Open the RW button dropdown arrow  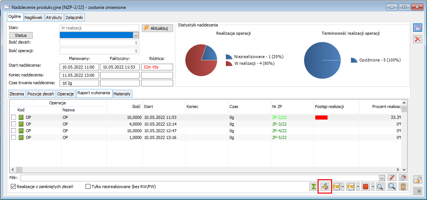coord(342,187)
